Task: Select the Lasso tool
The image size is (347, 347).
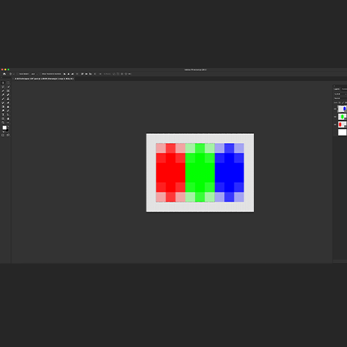Action: pyautogui.click(x=3, y=87)
